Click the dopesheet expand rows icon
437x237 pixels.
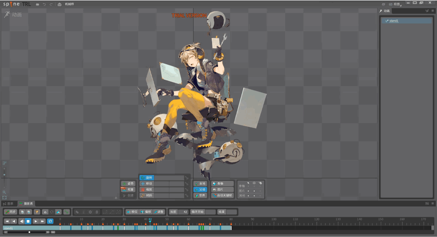(x=29, y=212)
